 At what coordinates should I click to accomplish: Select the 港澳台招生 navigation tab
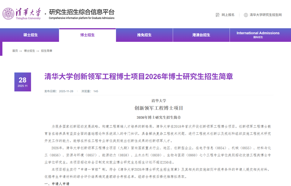pyautogui.click(x=201, y=35)
